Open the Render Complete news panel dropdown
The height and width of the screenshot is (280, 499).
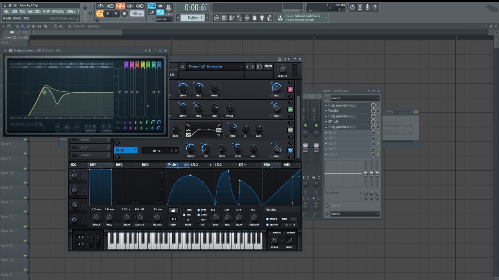pyautogui.click(x=326, y=18)
